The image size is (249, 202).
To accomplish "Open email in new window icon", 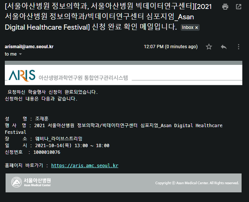I will tap(239, 7).
